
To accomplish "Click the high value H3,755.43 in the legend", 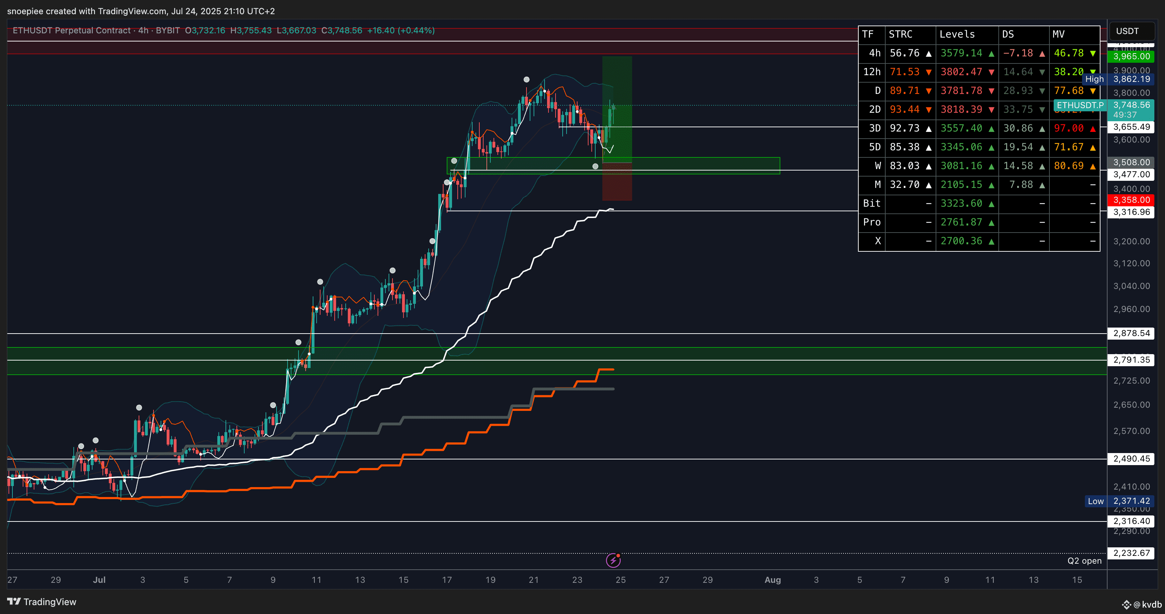I will 251,30.
